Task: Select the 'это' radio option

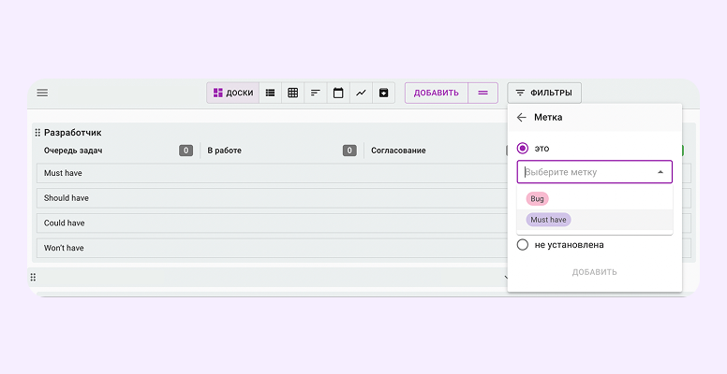Action: [523, 148]
